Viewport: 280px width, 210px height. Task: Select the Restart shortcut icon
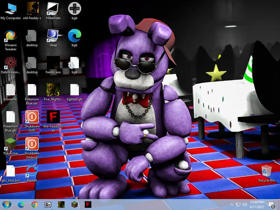(32, 174)
